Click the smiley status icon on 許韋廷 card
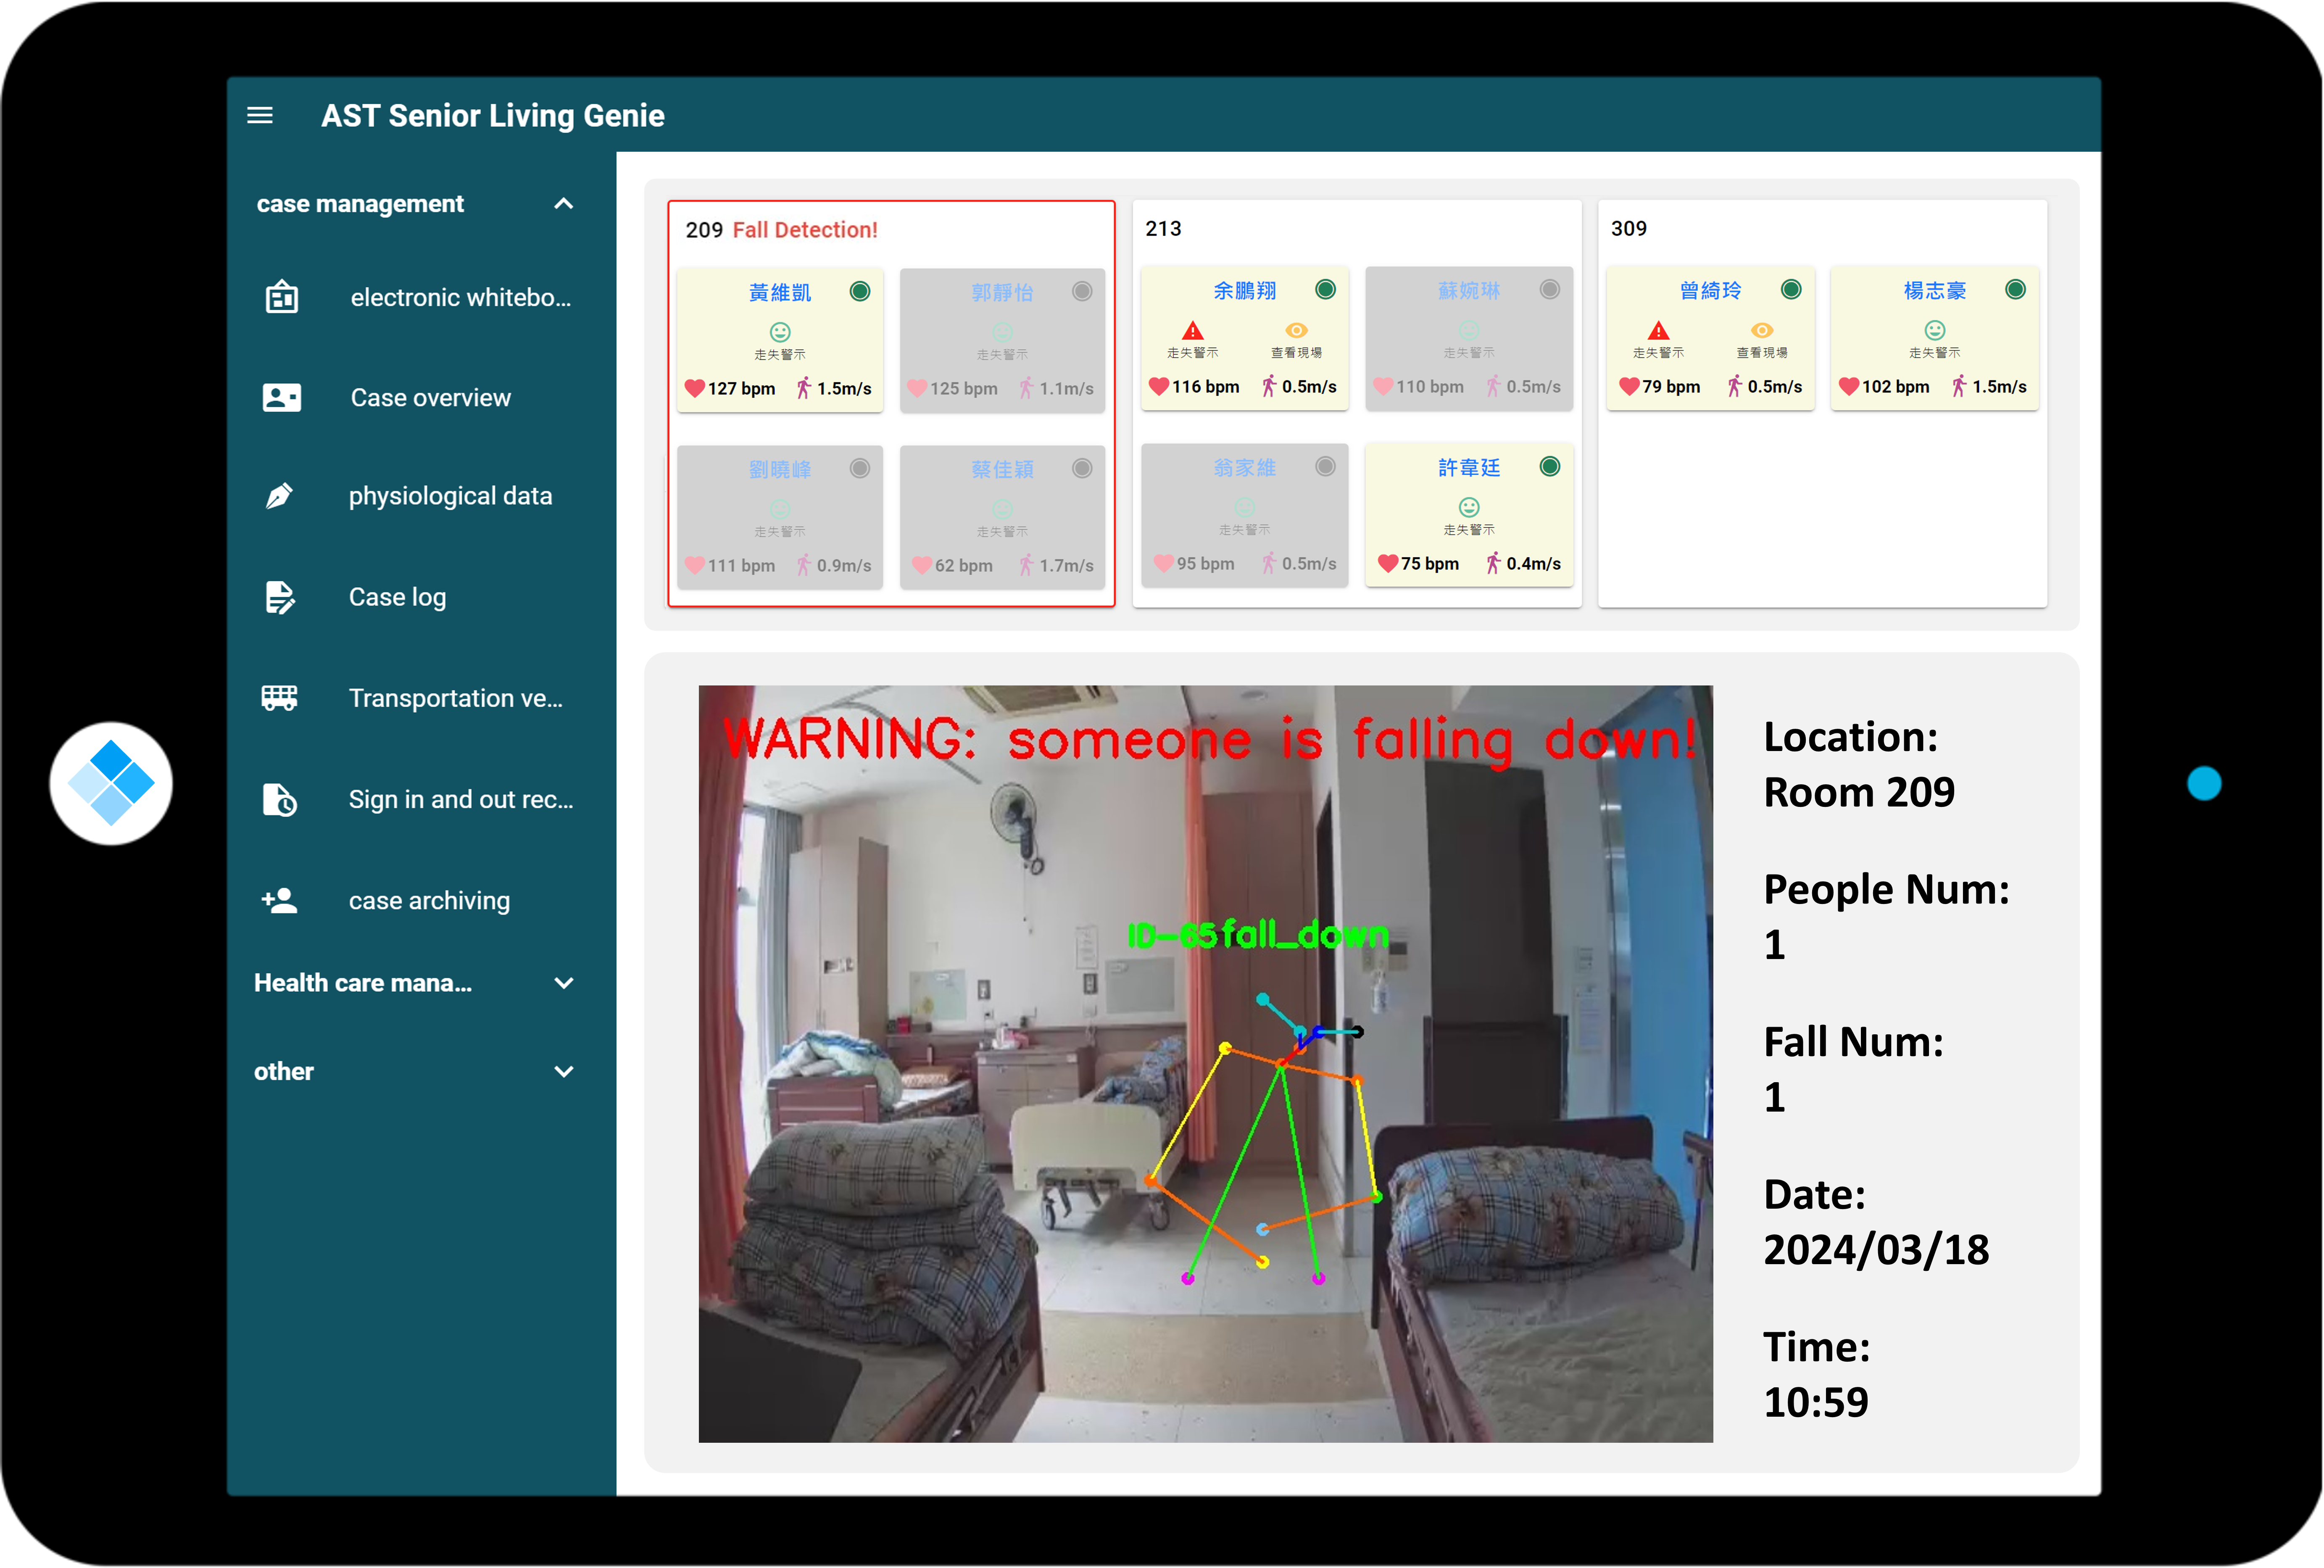Image resolution: width=2324 pixels, height=1568 pixels. tap(1469, 507)
